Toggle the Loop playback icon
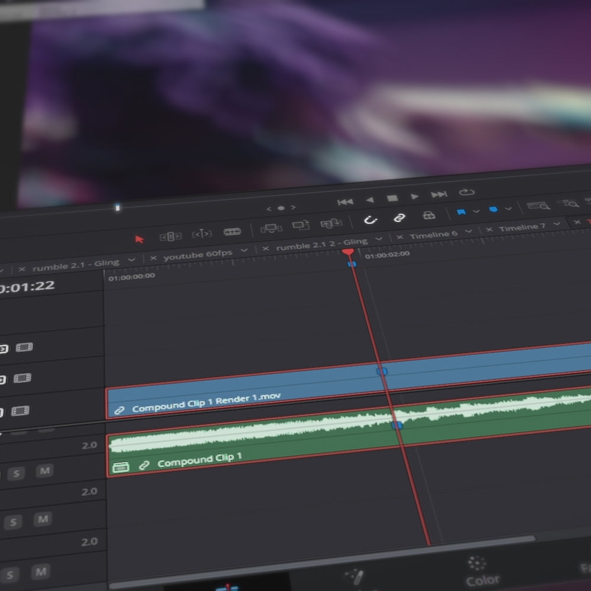The height and width of the screenshot is (591, 591). coord(467,192)
